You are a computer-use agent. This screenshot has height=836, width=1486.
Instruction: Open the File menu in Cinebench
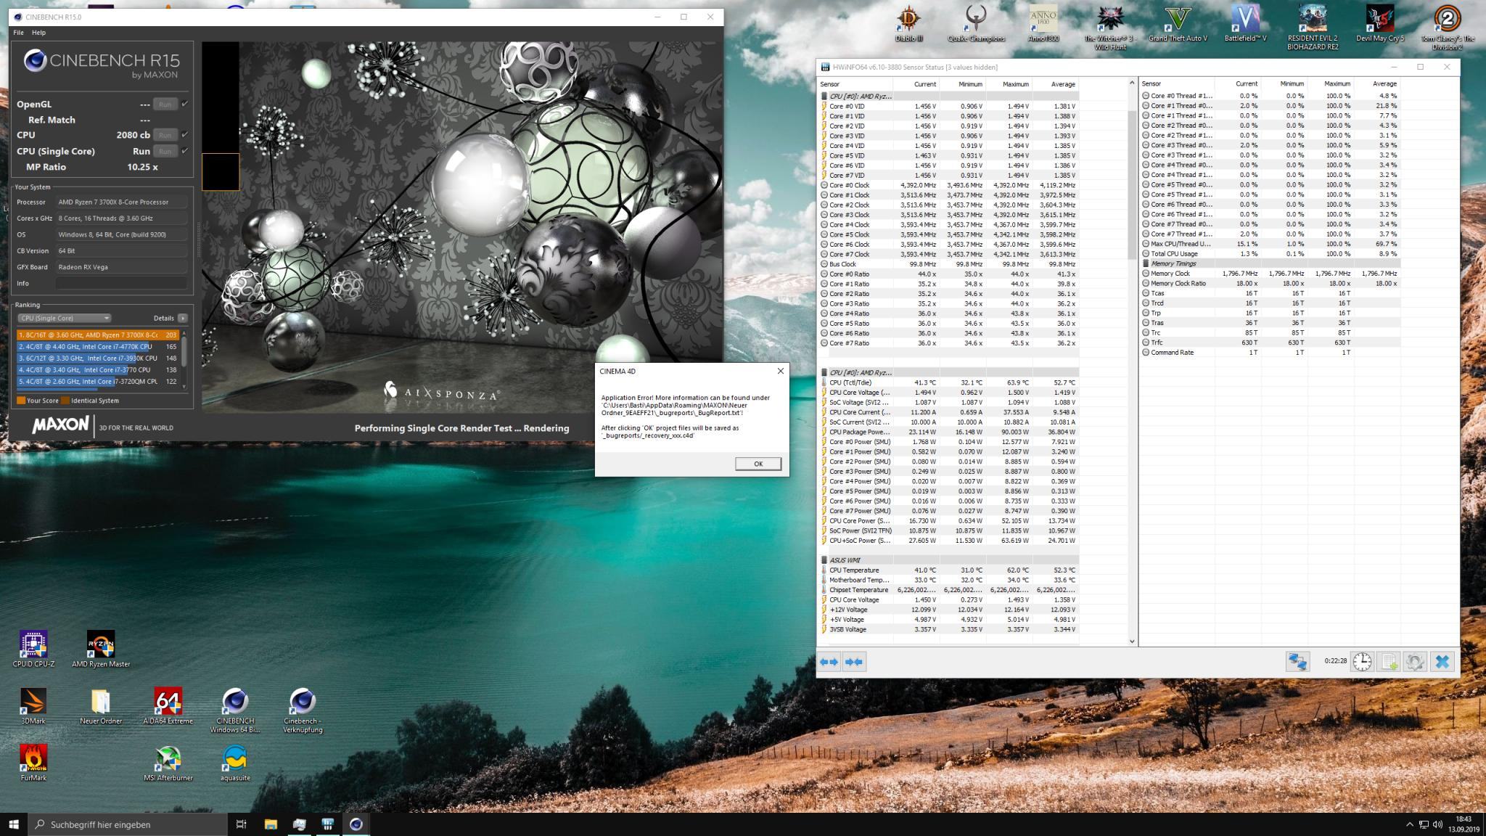pos(18,33)
